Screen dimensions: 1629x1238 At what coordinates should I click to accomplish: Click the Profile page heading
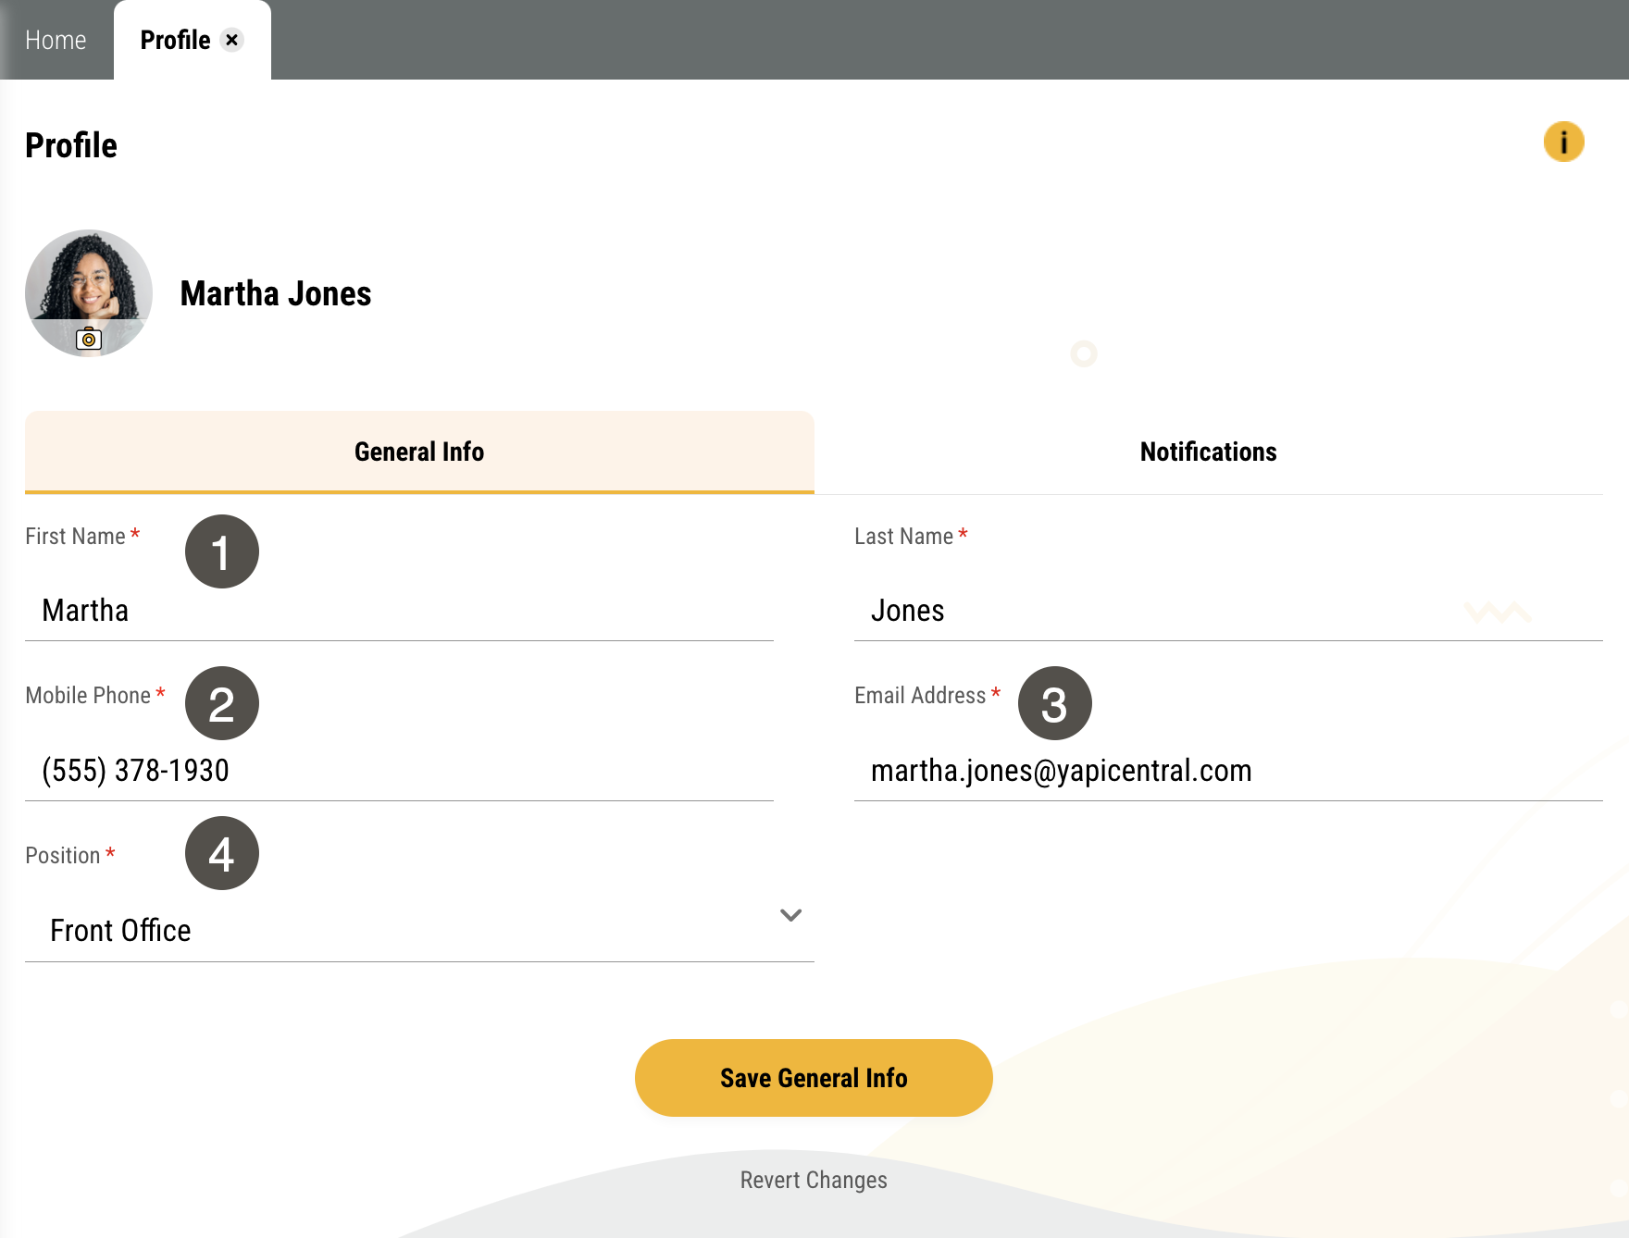[x=71, y=145]
